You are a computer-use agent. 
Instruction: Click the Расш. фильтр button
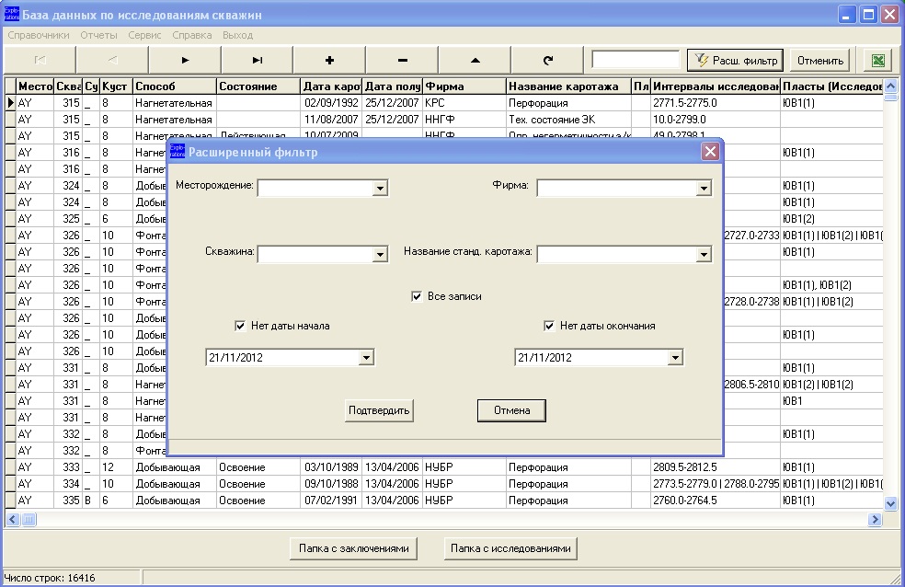click(735, 61)
